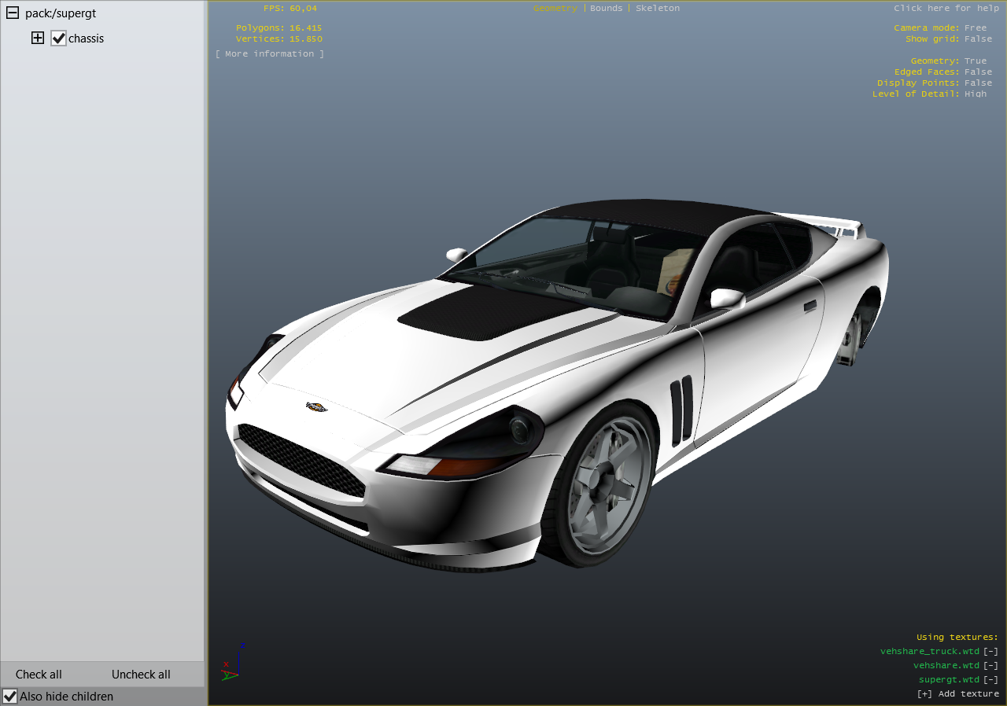Screen dimensions: 1007x706
Task: Toggle Edged Faces False value
Action: (x=978, y=72)
